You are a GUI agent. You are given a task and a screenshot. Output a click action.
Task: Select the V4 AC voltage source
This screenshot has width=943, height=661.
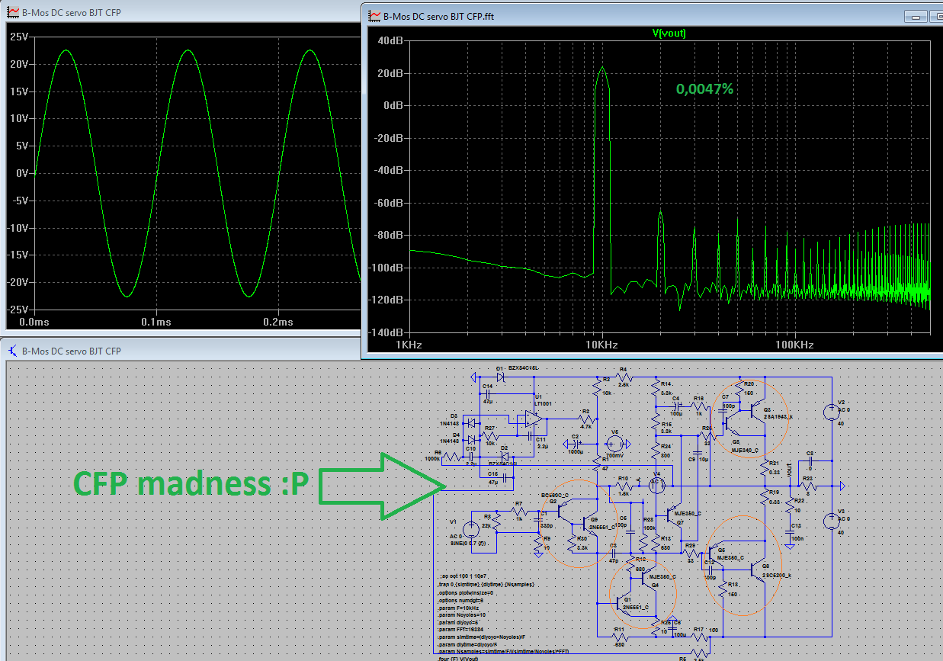pyautogui.click(x=657, y=486)
